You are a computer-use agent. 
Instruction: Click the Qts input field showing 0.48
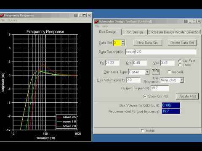[x=140, y=62]
